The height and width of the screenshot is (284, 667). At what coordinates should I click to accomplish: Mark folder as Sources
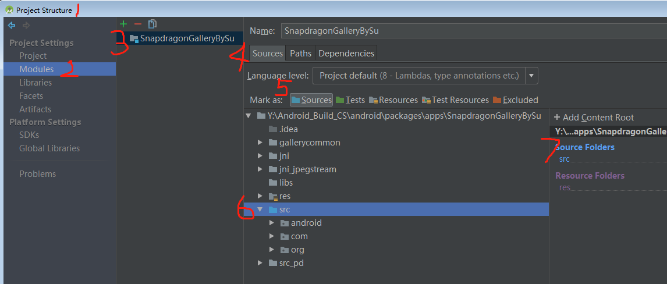click(311, 100)
